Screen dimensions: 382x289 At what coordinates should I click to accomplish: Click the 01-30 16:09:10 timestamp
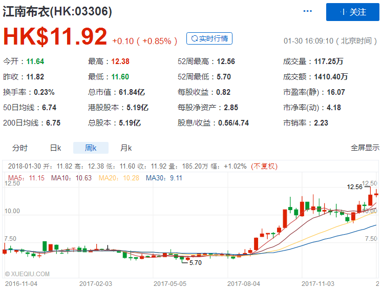(330, 41)
